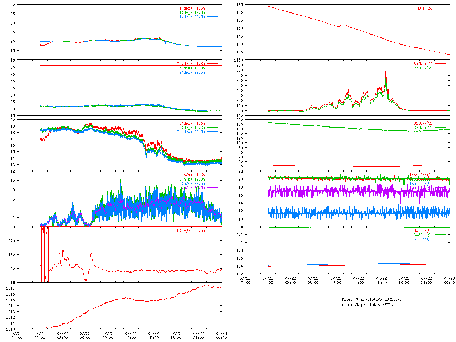Click the 07/21 21:00 label under the pressure plot
Image resolution: width=456 pixels, height=342 pixels.
[x=17, y=336]
